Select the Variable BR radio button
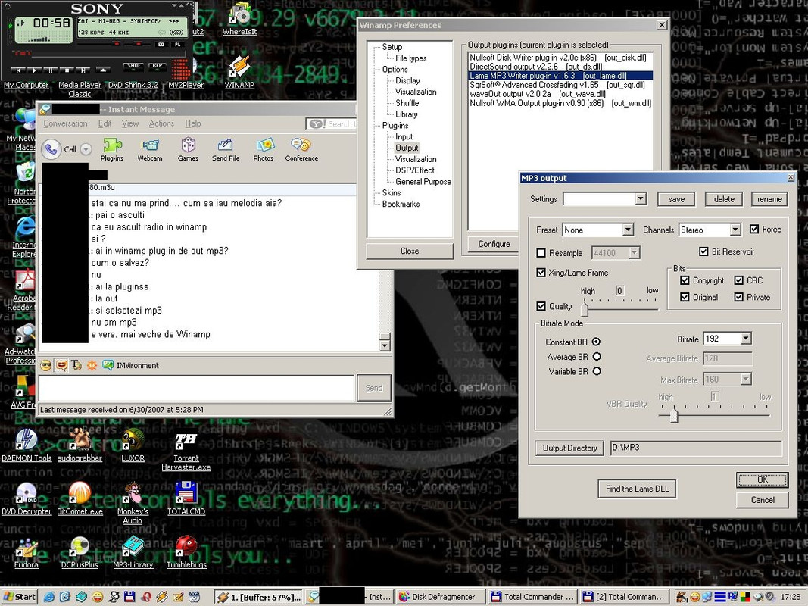The width and height of the screenshot is (808, 606). pyautogui.click(x=597, y=370)
